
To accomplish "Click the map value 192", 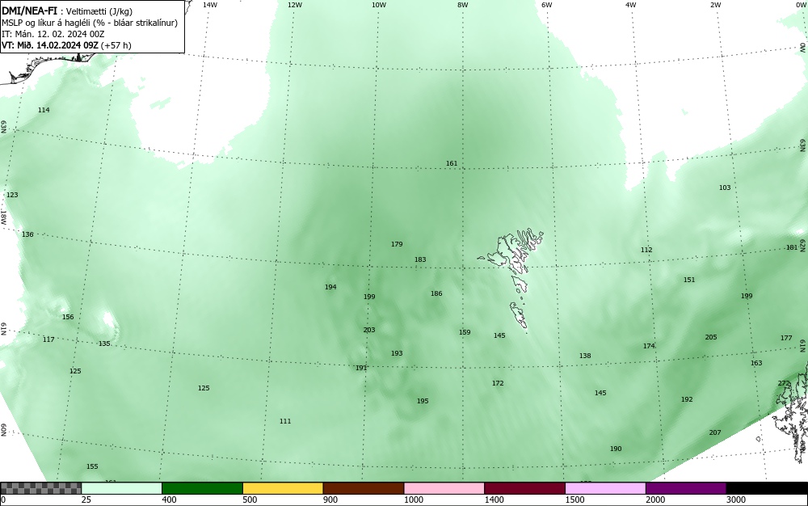I will pyautogui.click(x=686, y=399).
